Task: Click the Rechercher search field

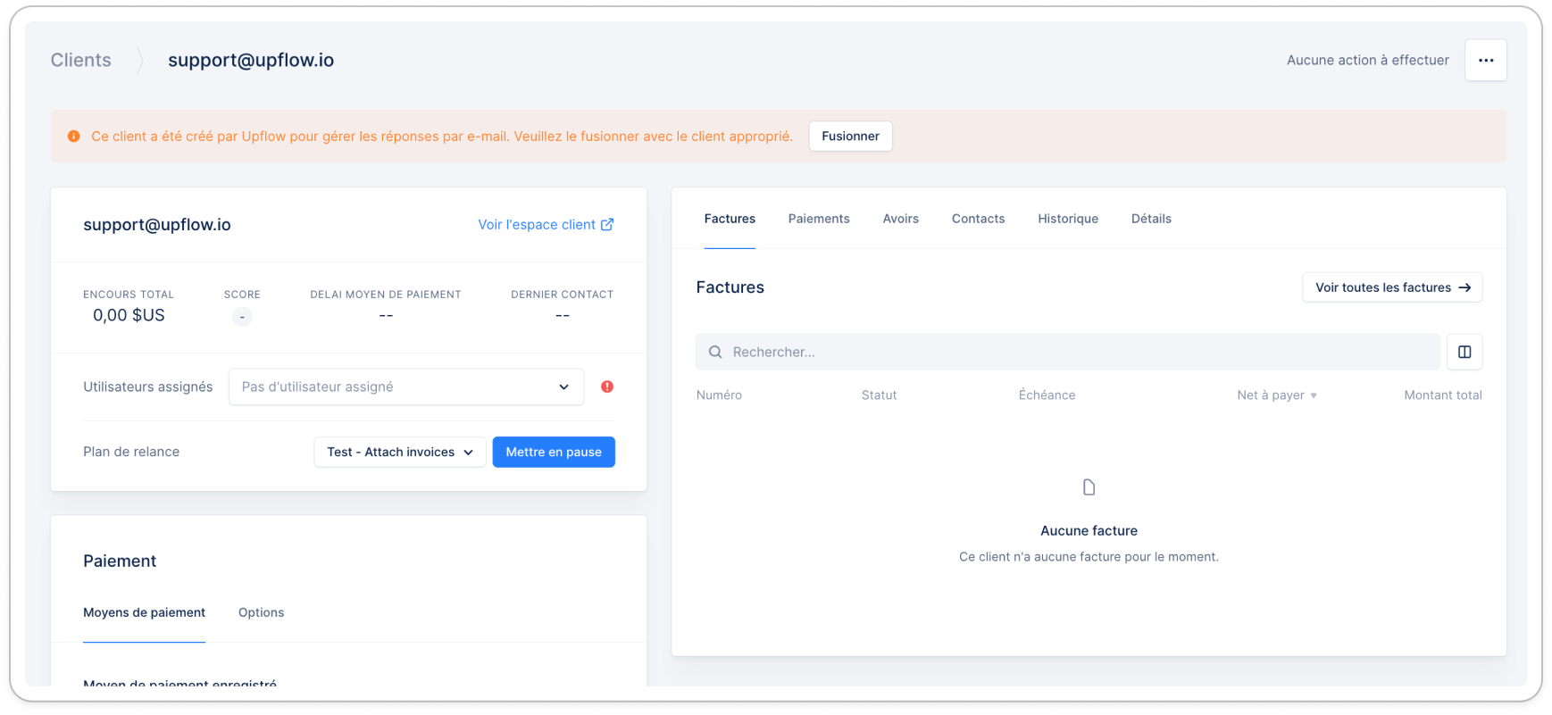Action: pyautogui.click(x=1067, y=352)
